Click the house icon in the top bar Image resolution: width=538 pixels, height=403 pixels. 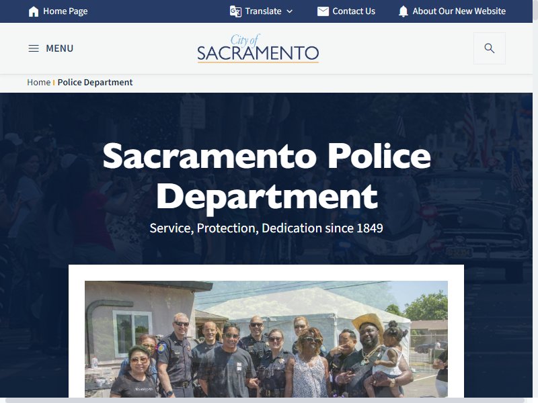click(34, 11)
